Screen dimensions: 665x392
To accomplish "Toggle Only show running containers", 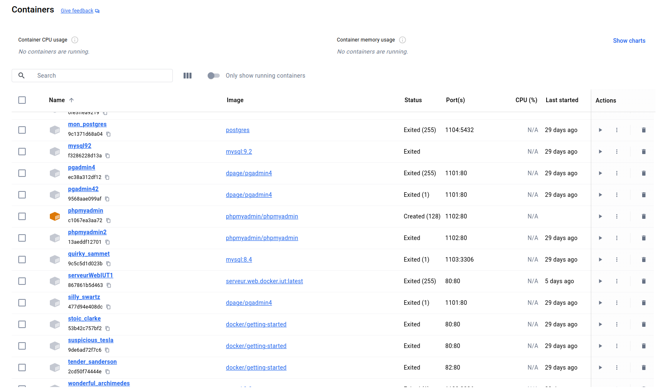I will click(x=213, y=76).
